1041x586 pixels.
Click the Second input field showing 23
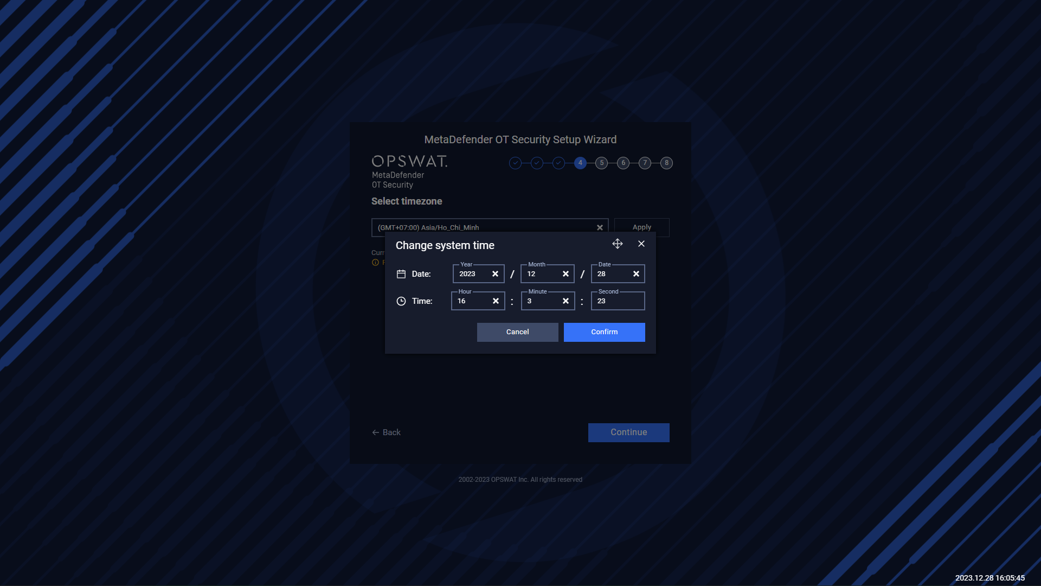point(618,301)
